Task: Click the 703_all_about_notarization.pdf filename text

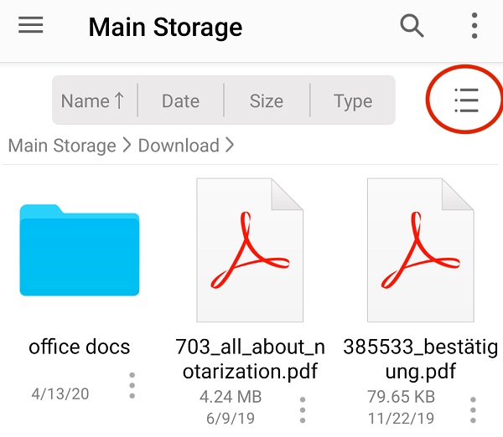Action: [x=250, y=358]
